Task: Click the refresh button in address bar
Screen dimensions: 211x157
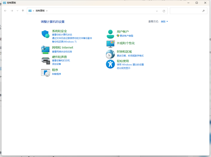Action: tap(164, 11)
